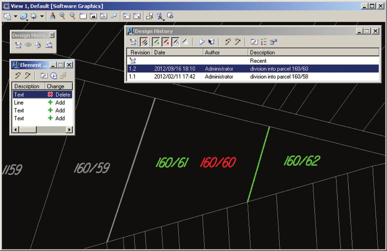
Task: Click right scroll arrow in Element window
Action: click(x=70, y=130)
